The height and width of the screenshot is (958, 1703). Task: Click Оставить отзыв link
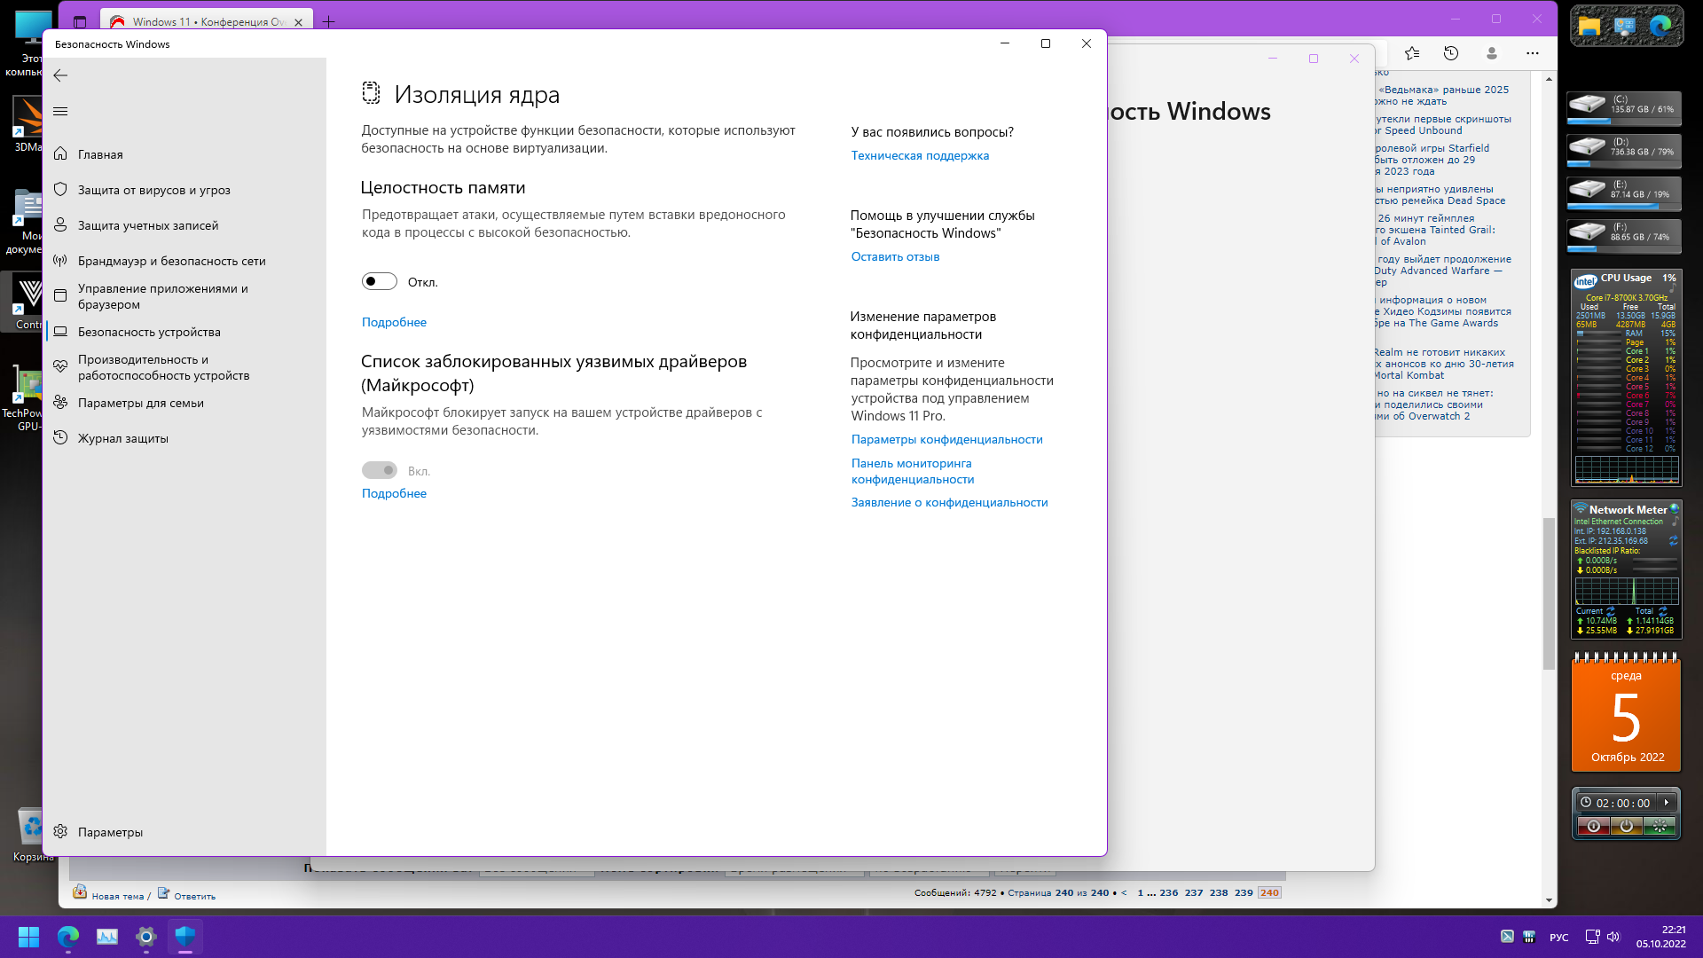click(x=895, y=256)
